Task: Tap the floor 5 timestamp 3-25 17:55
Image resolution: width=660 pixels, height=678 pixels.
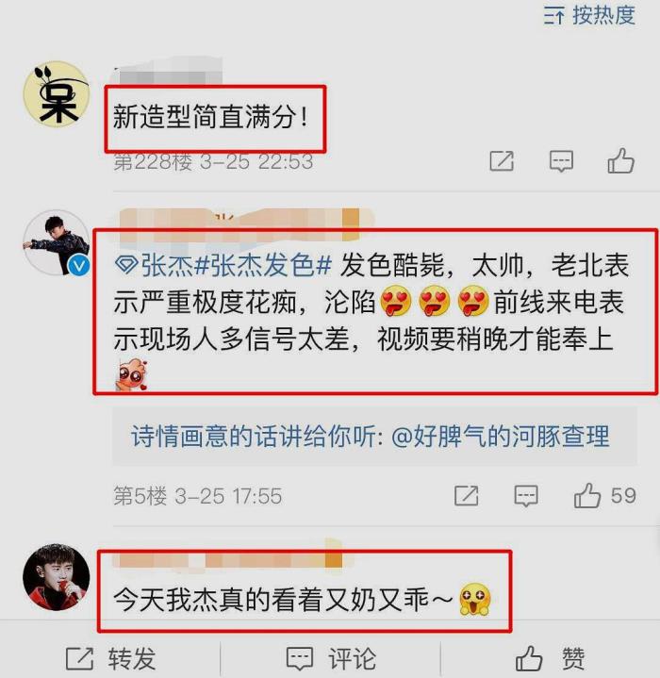Action: (x=228, y=496)
